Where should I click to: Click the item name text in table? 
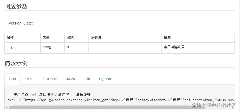[14, 48]
